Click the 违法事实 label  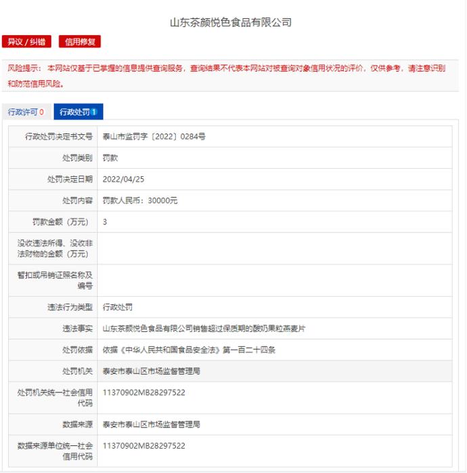[77, 329]
